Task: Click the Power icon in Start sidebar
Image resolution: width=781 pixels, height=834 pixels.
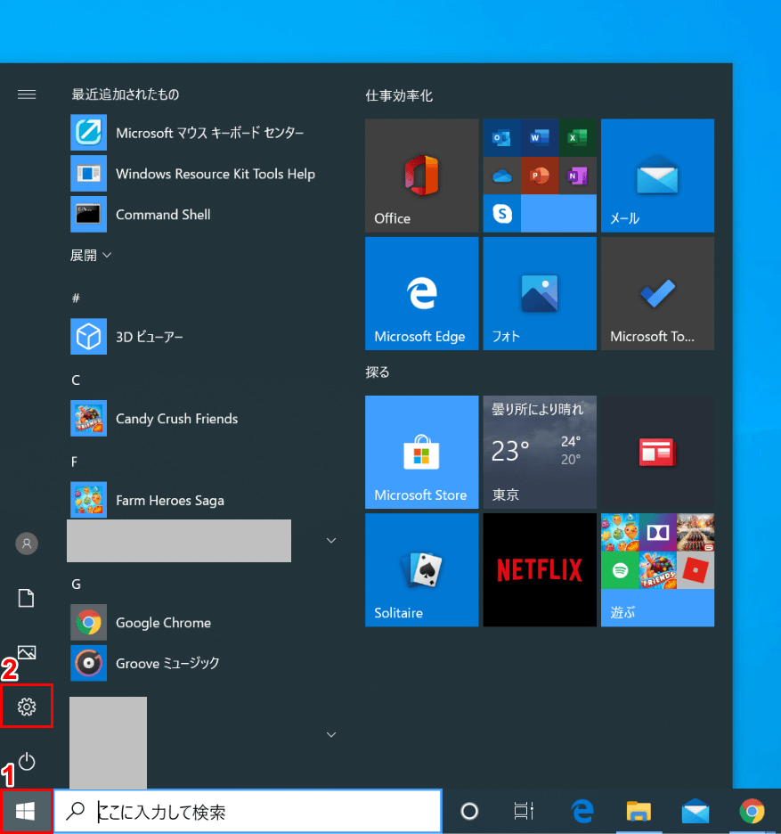Action: 27,762
